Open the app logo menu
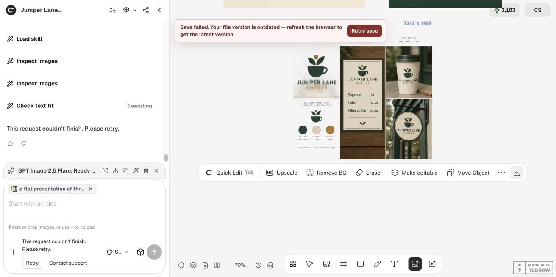Screen dimensions: 556x277 click(x=11, y=10)
